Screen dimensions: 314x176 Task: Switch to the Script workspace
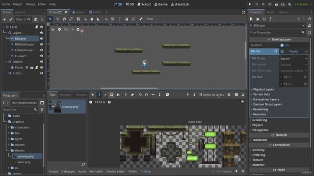[x=144, y=4]
